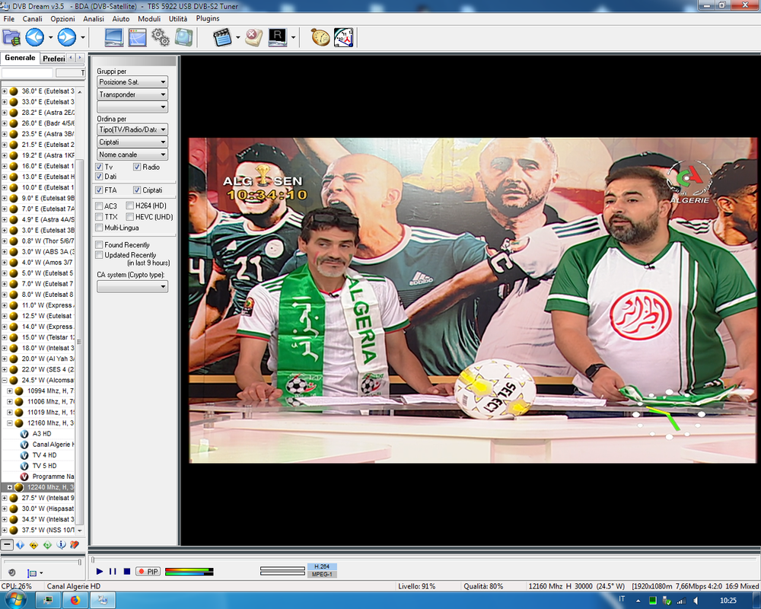Click the clapperboard recording icon
This screenshot has height=609, width=761.
tap(222, 37)
